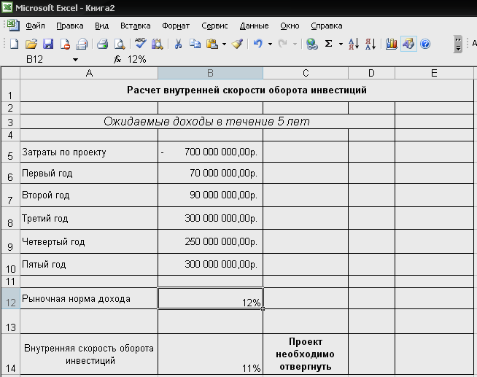Copy selection with Copy icon

pos(195,44)
